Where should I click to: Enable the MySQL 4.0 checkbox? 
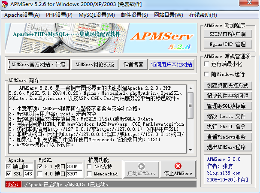pos(40,174)
